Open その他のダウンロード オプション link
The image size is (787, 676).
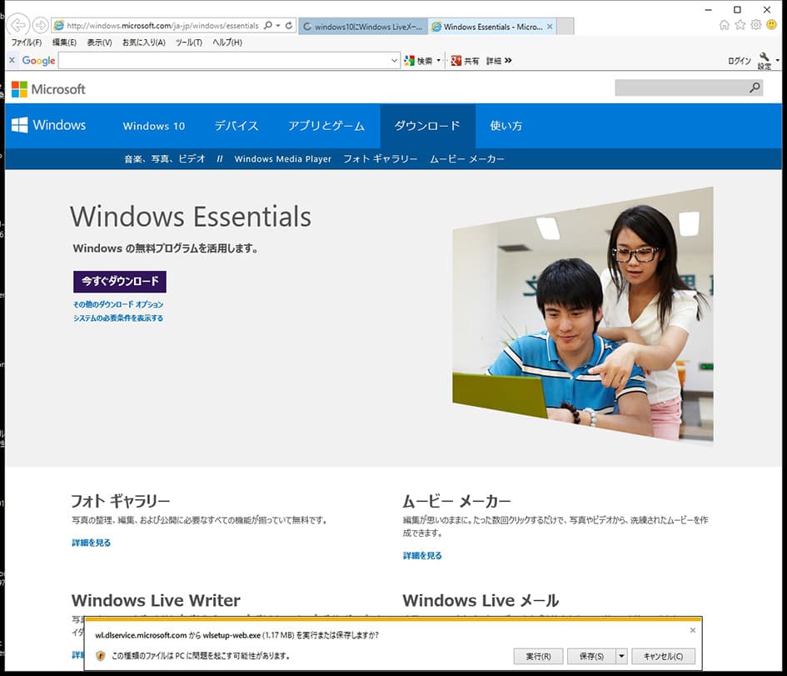tap(118, 305)
